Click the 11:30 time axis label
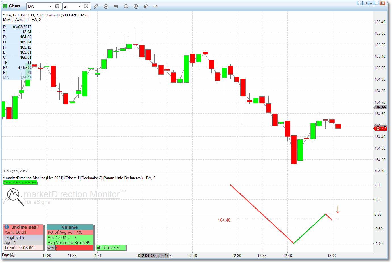392x263 pixels. (x=47, y=256)
